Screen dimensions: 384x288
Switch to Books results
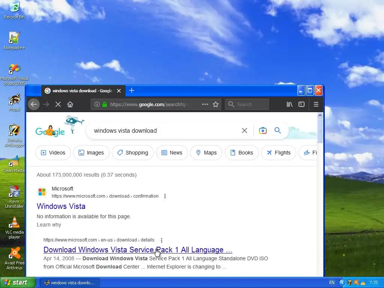(x=242, y=153)
